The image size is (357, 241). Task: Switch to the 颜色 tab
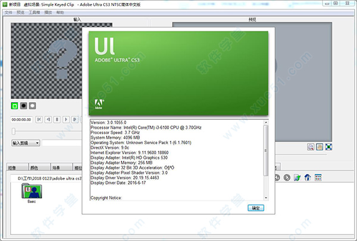39,167
